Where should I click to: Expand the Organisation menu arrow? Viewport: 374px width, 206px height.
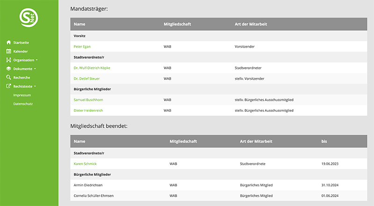click(36, 60)
